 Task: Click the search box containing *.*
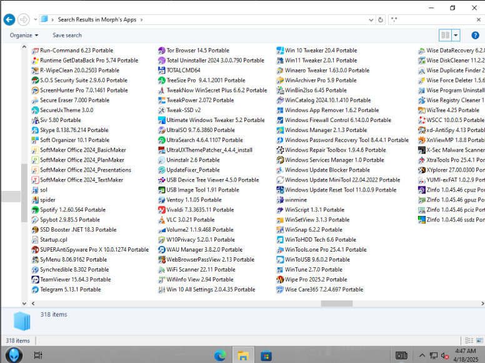pyautogui.click(x=432, y=20)
